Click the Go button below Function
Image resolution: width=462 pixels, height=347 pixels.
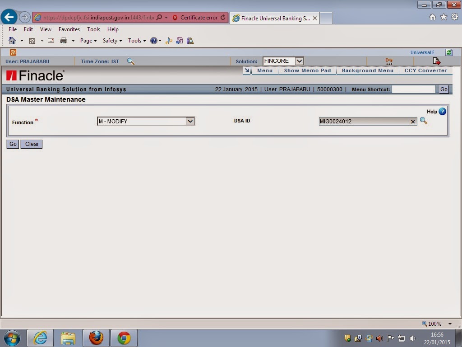[12, 144]
